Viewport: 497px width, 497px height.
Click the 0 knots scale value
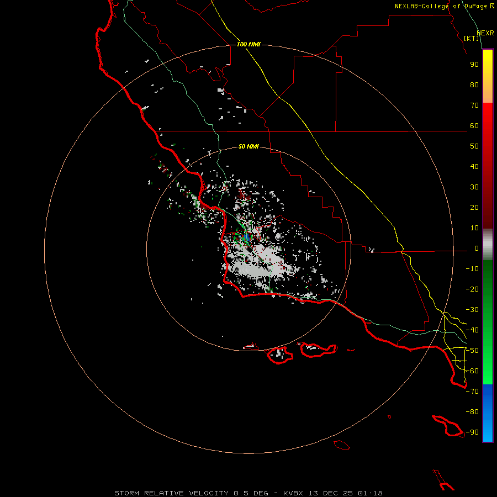477,248
